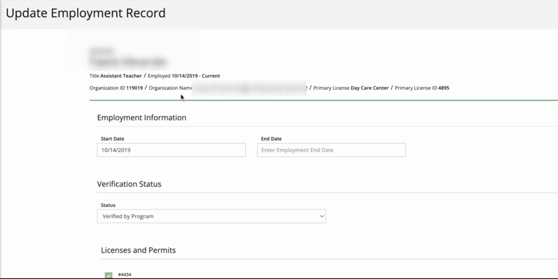Select the Employment Information section heading
558x279 pixels.
point(141,118)
